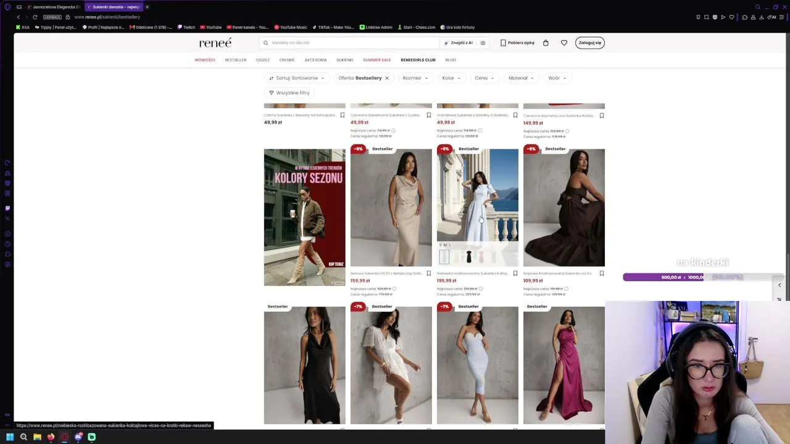Go back with the browser back arrow
The image size is (790, 444).
tap(19, 17)
